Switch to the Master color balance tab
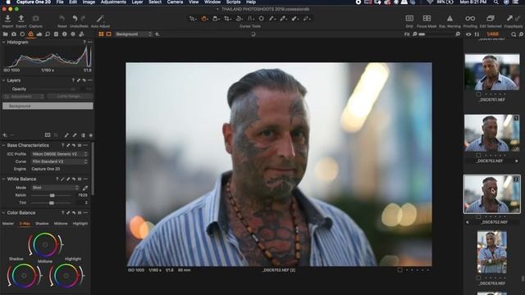This screenshot has width=525, height=295. (x=8, y=224)
